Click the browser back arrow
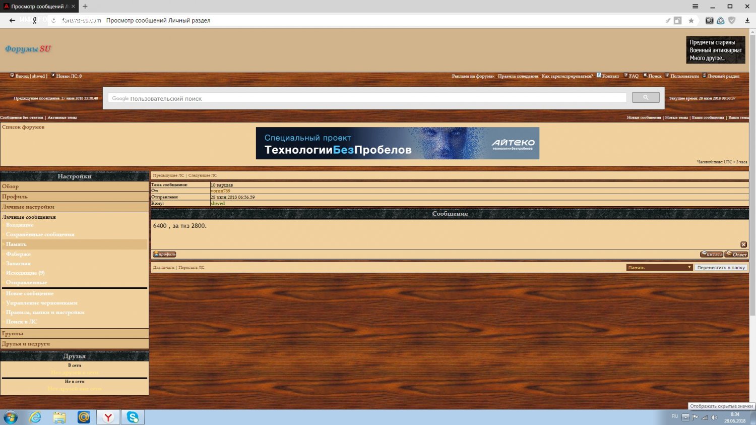 (12, 21)
